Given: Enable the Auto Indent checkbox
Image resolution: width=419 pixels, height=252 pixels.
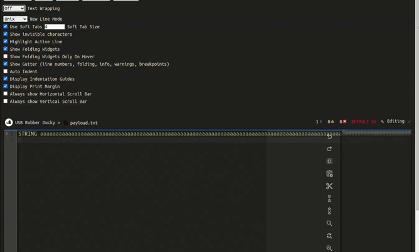Looking at the screenshot, I should tap(6, 71).
